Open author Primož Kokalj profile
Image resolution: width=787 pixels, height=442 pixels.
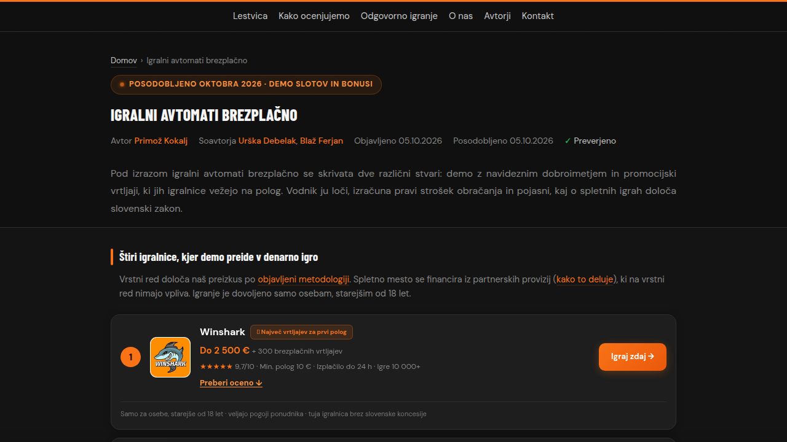pos(161,141)
